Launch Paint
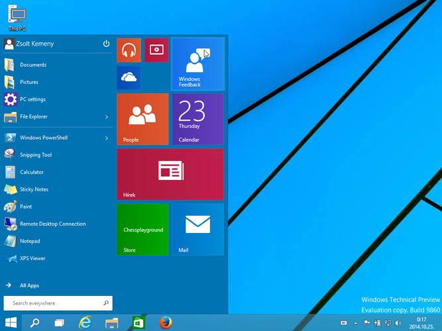 (x=58, y=207)
